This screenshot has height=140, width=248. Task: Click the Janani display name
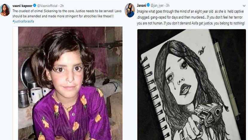[141, 5]
